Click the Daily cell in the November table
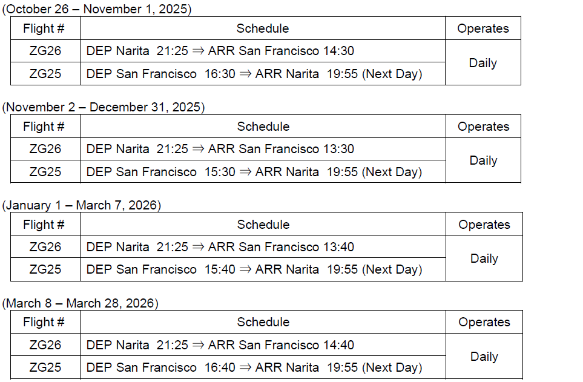The image size is (583, 382). click(483, 160)
